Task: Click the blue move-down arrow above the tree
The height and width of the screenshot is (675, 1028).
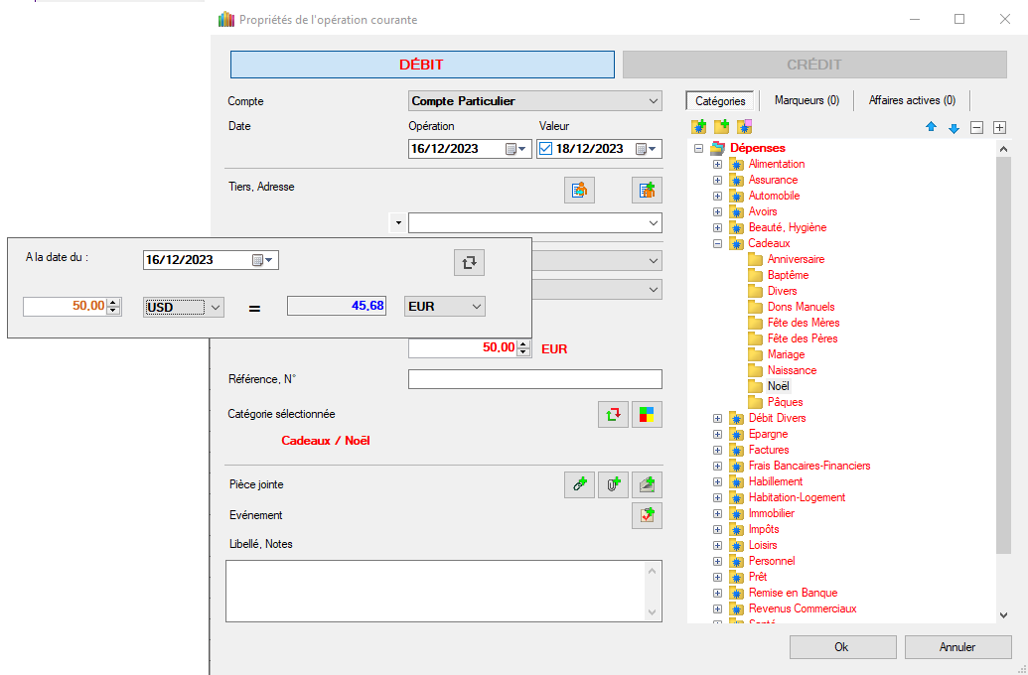Action: pos(954,127)
